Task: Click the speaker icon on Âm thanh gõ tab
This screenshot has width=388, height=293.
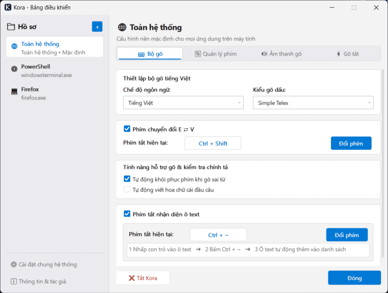Action: click(x=264, y=54)
